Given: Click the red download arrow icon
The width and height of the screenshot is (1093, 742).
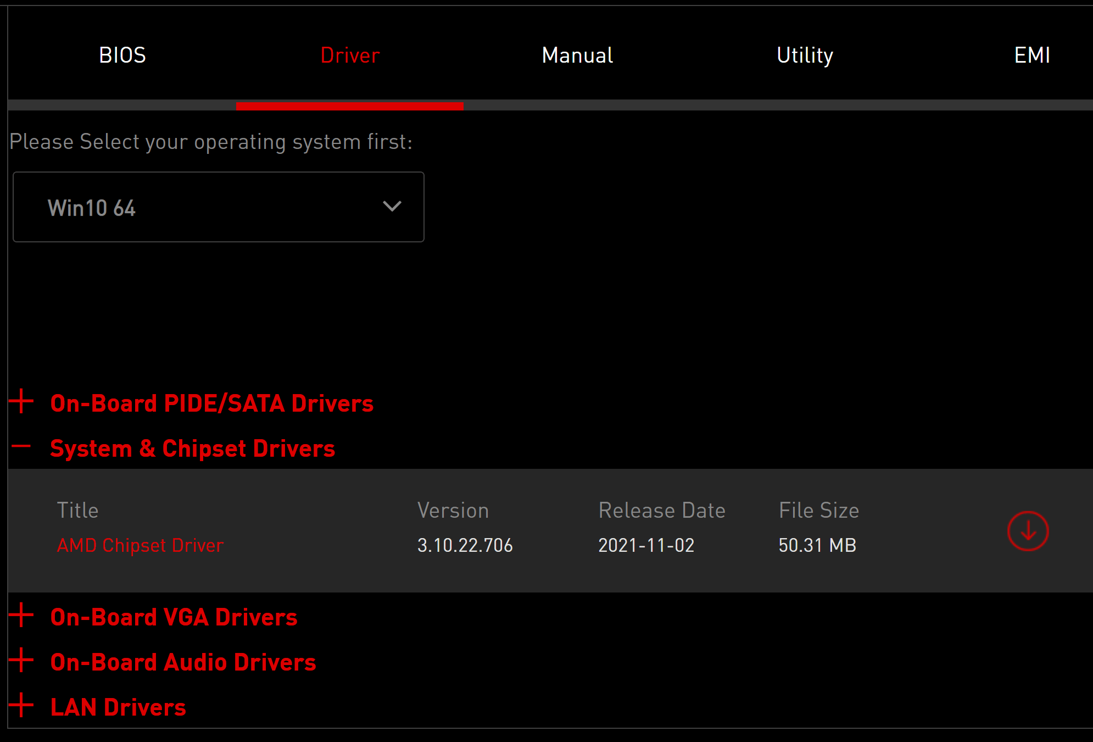Looking at the screenshot, I should pyautogui.click(x=1028, y=531).
